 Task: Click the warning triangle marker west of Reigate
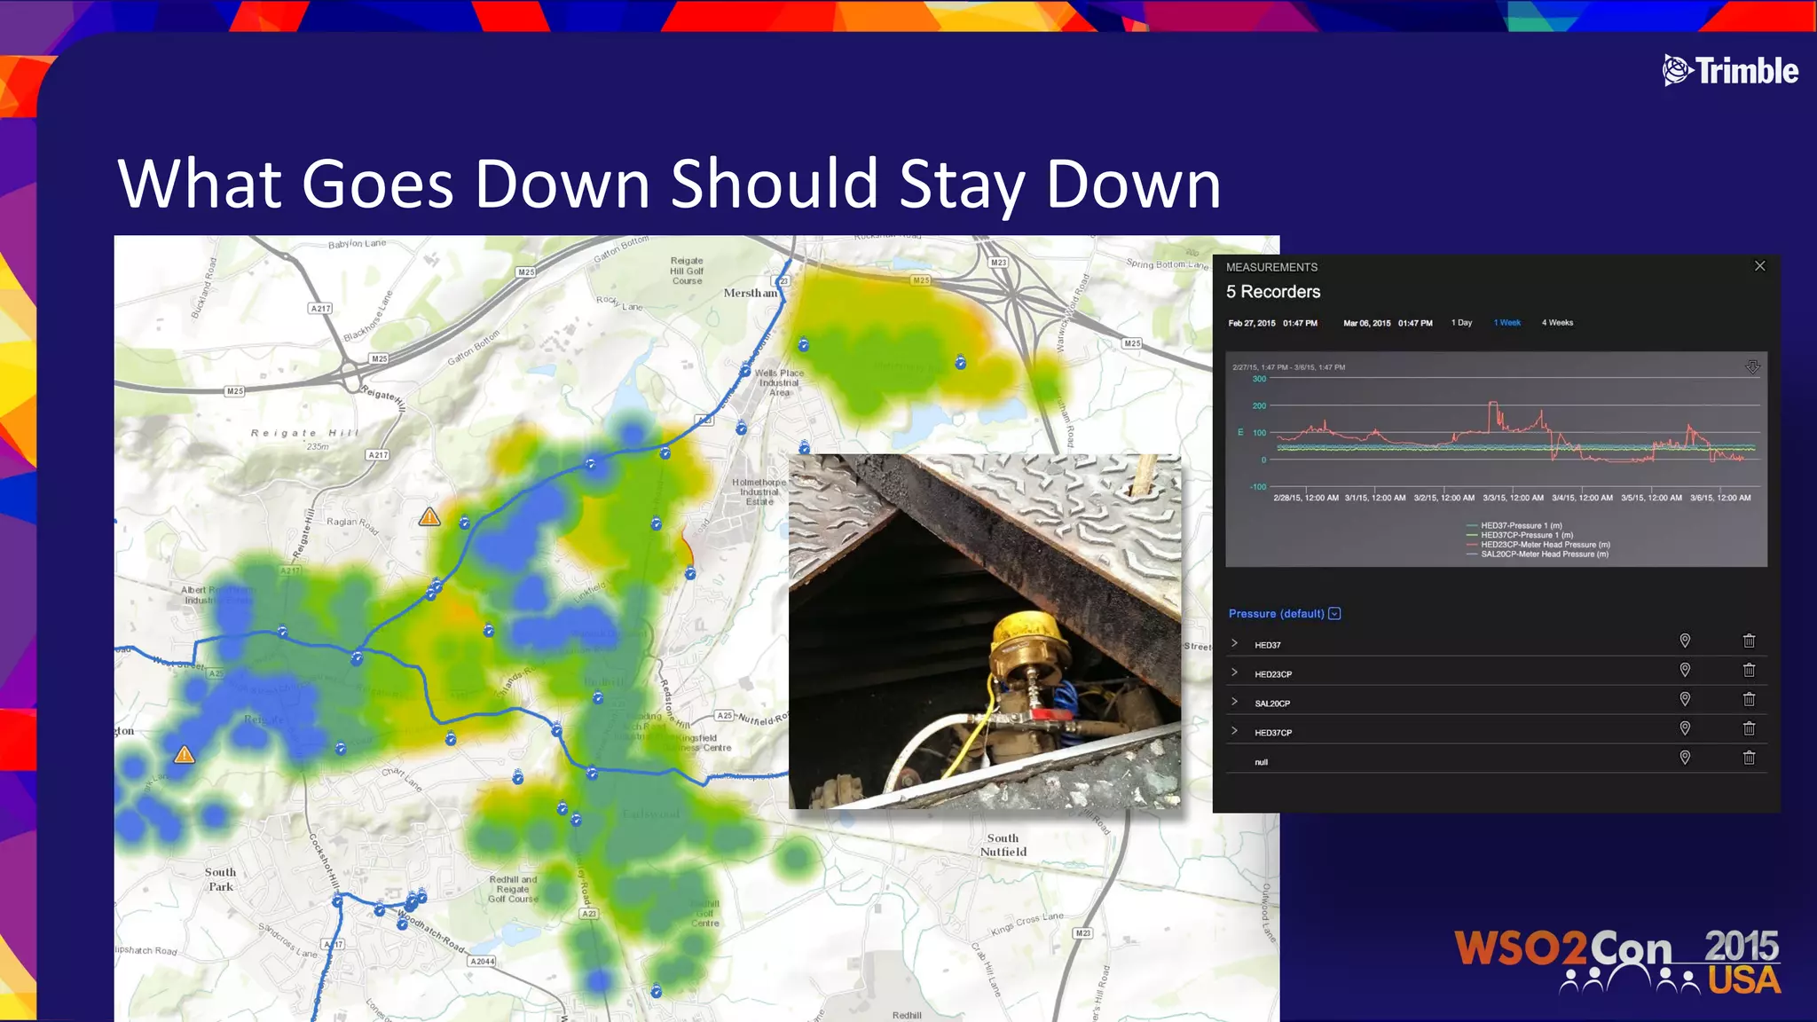(x=184, y=755)
